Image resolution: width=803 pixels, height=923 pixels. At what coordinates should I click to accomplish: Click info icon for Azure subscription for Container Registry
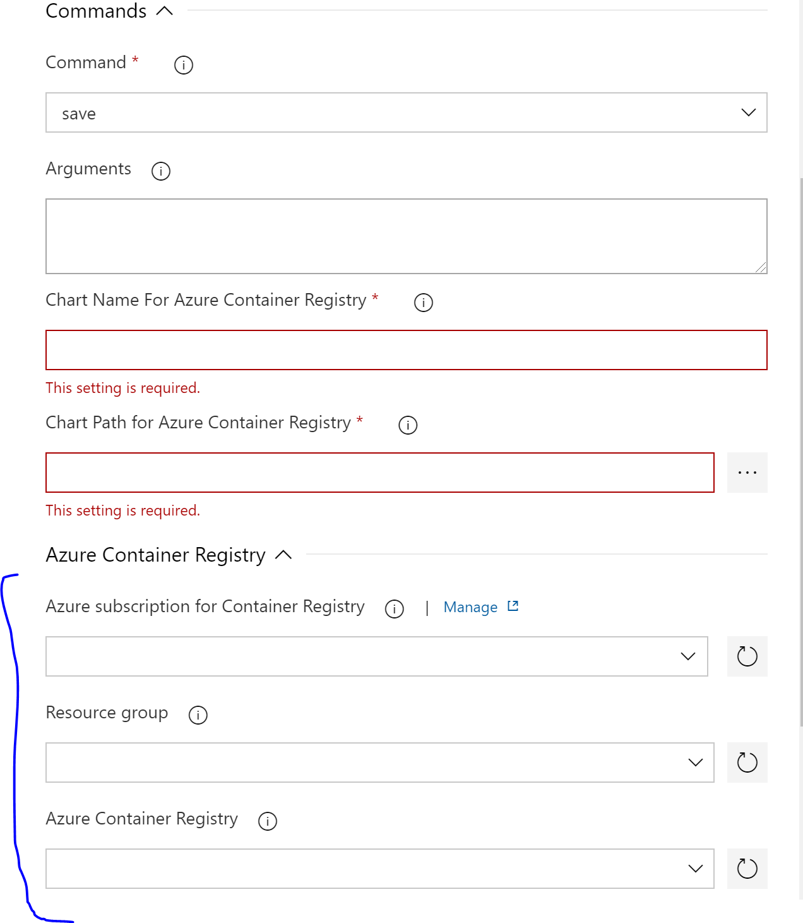pos(393,609)
